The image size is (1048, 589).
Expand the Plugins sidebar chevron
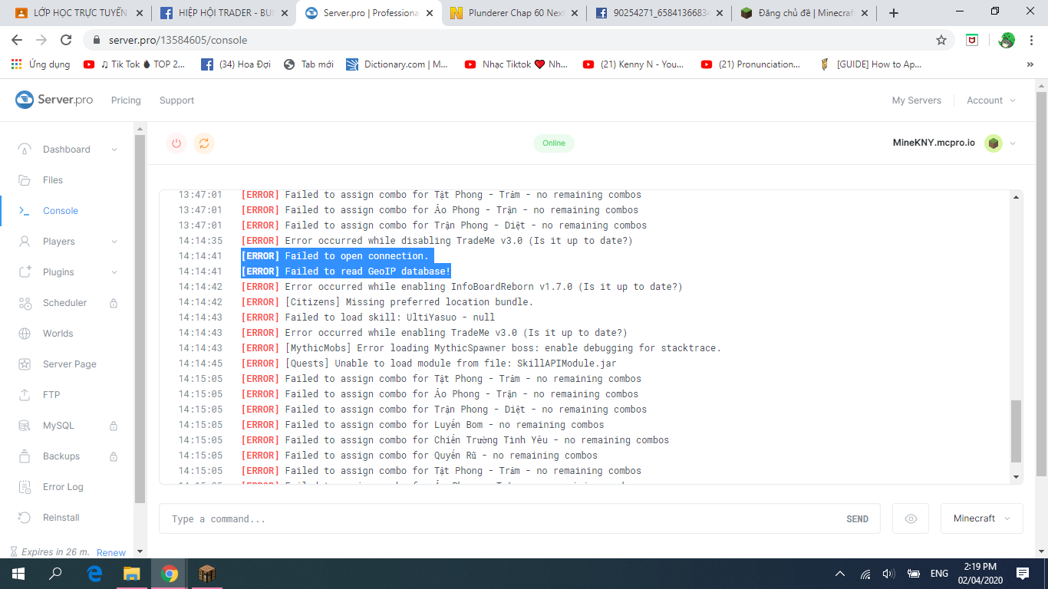point(114,272)
